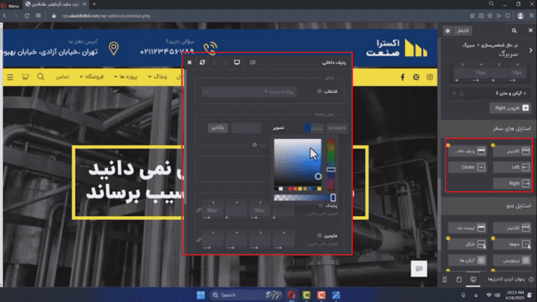Click the margin help info icon
Image resolution: width=537 pixels, height=302 pixels.
319,236
